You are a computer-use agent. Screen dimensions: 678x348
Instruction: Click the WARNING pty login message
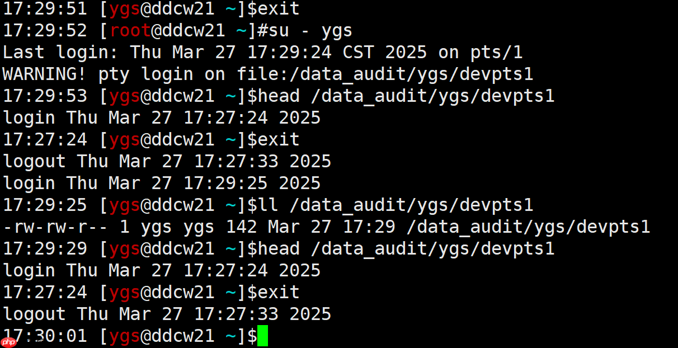coord(268,74)
